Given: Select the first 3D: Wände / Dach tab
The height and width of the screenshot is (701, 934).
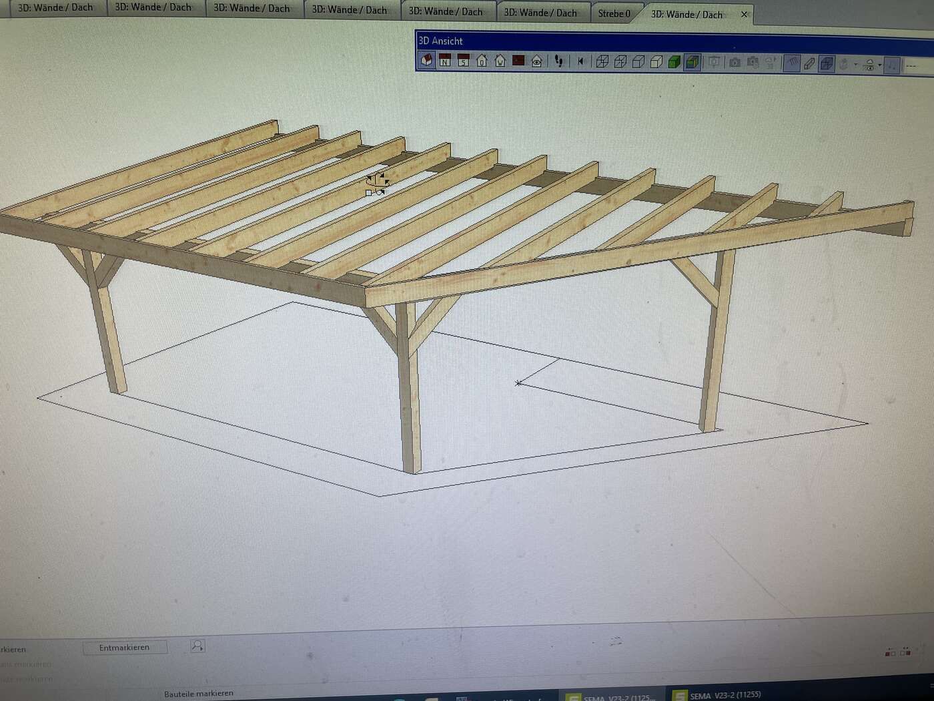Looking at the screenshot, I should (55, 9).
